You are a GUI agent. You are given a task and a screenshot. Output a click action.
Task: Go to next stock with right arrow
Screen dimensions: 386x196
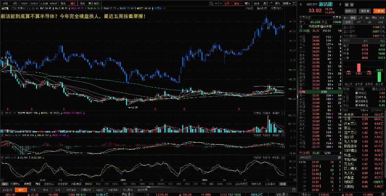(x=341, y=4)
